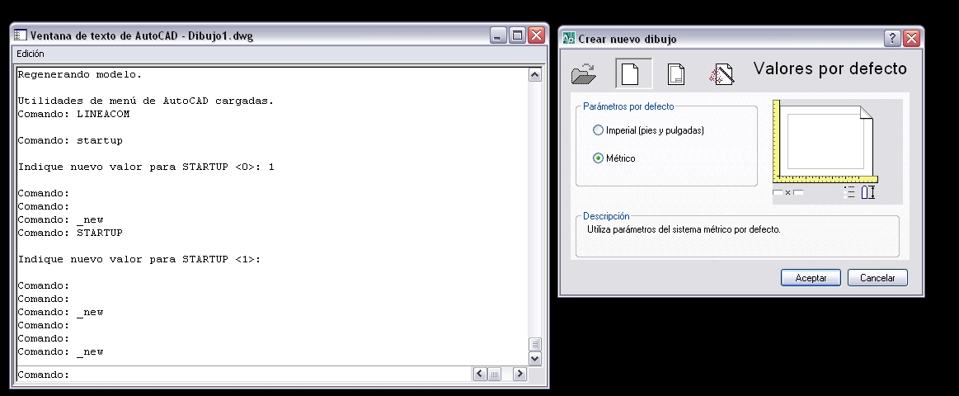Select the Métrico radio button
959x396 pixels.
coord(598,158)
